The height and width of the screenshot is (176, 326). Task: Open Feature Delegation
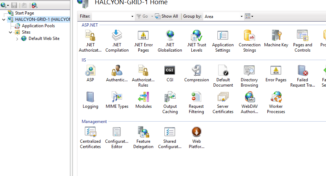tap(143, 137)
